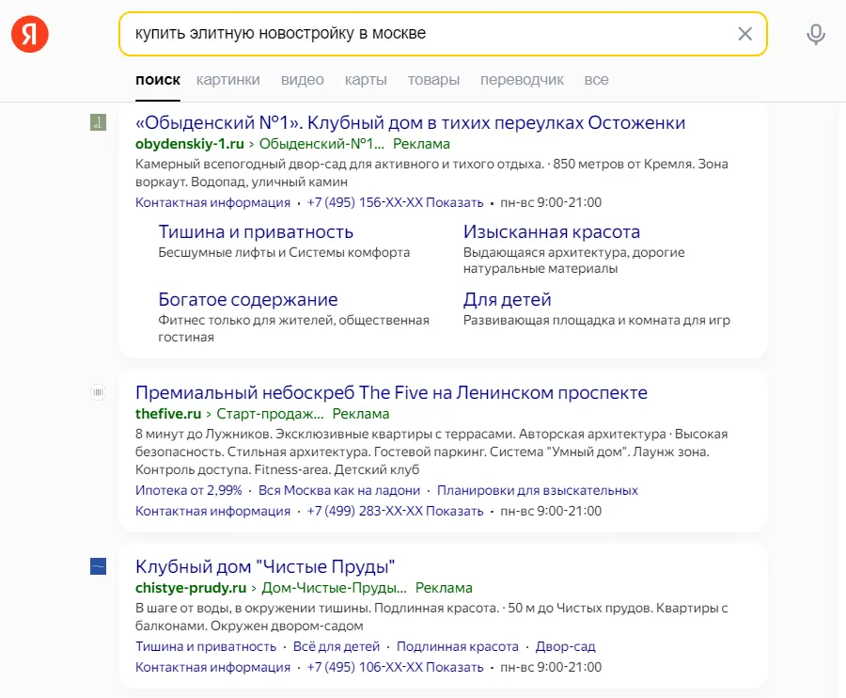Open the obydenskiy-1.ru domain link
The height and width of the screenshot is (698, 846).
[x=190, y=144]
